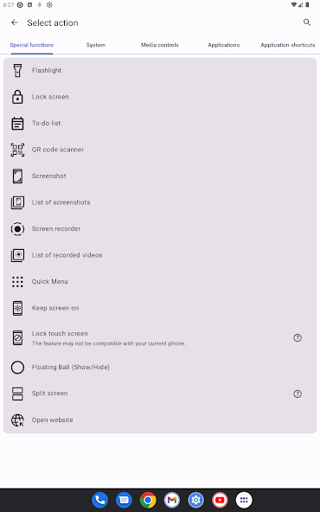The image size is (320, 512).
Task: Switch to the Media controls tab
Action: point(160,45)
